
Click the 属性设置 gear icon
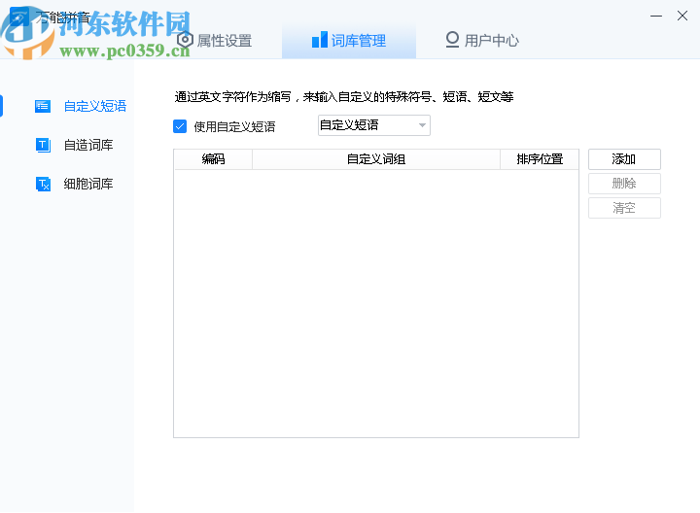coord(185,40)
